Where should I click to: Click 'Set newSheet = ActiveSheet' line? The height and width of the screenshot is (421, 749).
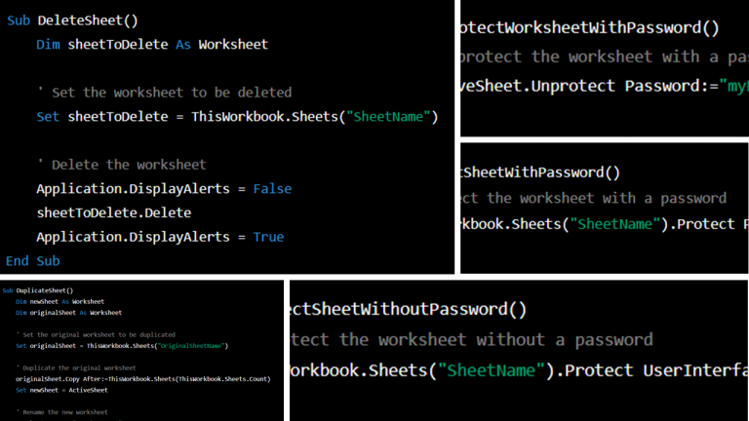(61, 390)
